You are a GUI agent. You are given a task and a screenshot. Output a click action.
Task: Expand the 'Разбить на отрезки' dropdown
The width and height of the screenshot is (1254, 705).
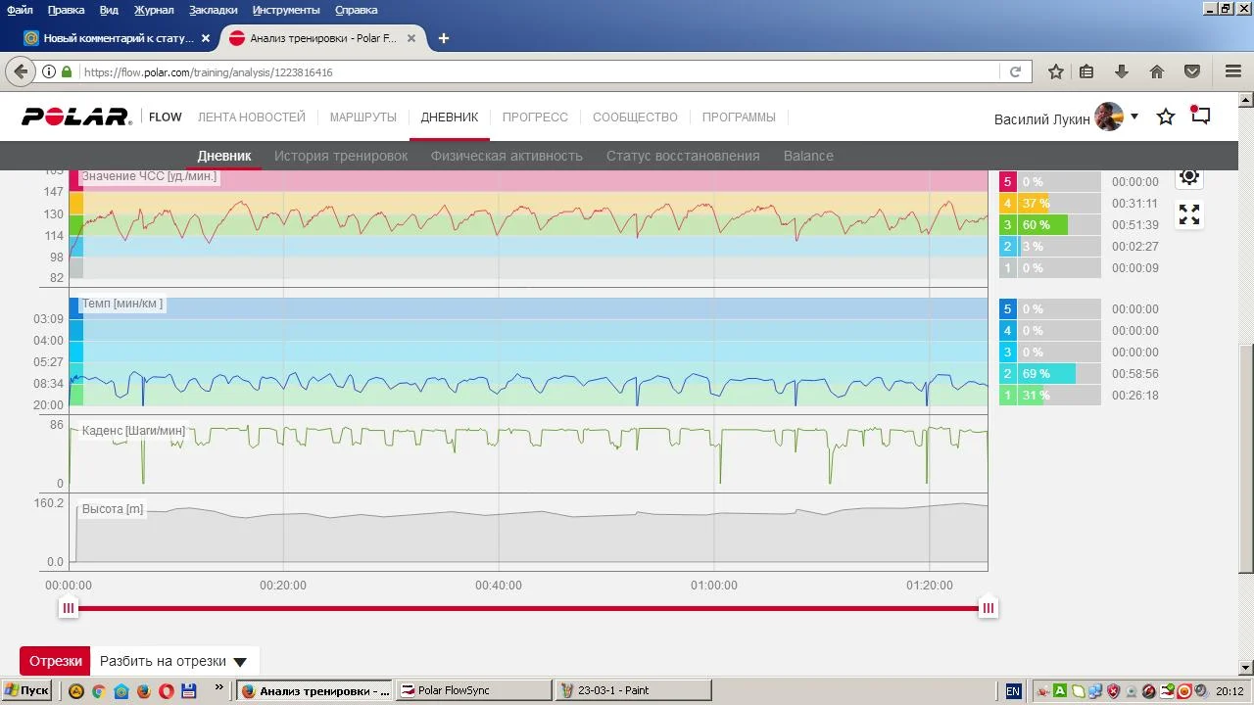click(x=240, y=662)
